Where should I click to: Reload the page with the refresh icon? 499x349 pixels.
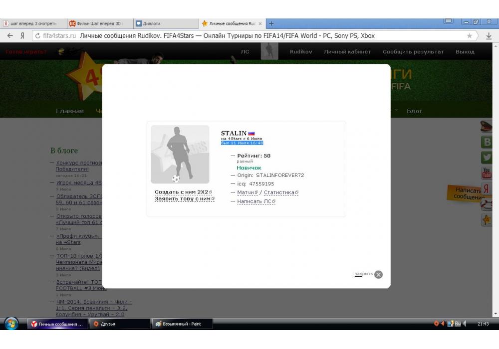coord(37,35)
